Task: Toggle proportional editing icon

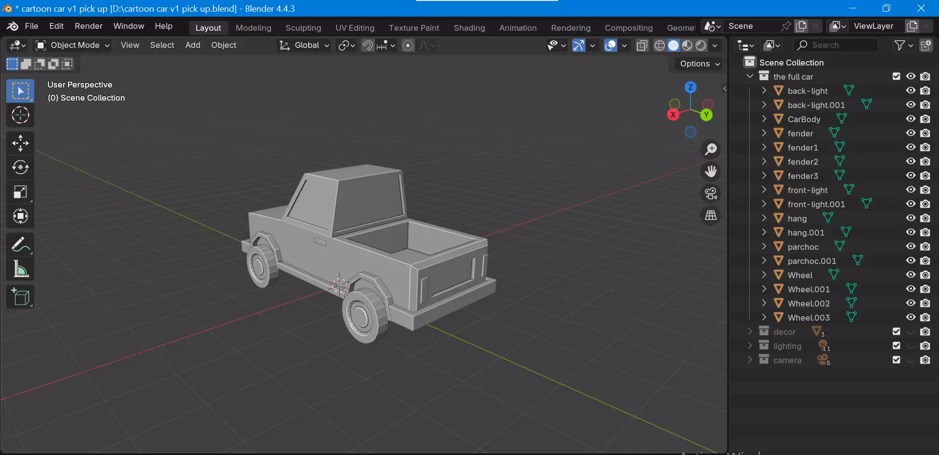Action: (x=408, y=45)
